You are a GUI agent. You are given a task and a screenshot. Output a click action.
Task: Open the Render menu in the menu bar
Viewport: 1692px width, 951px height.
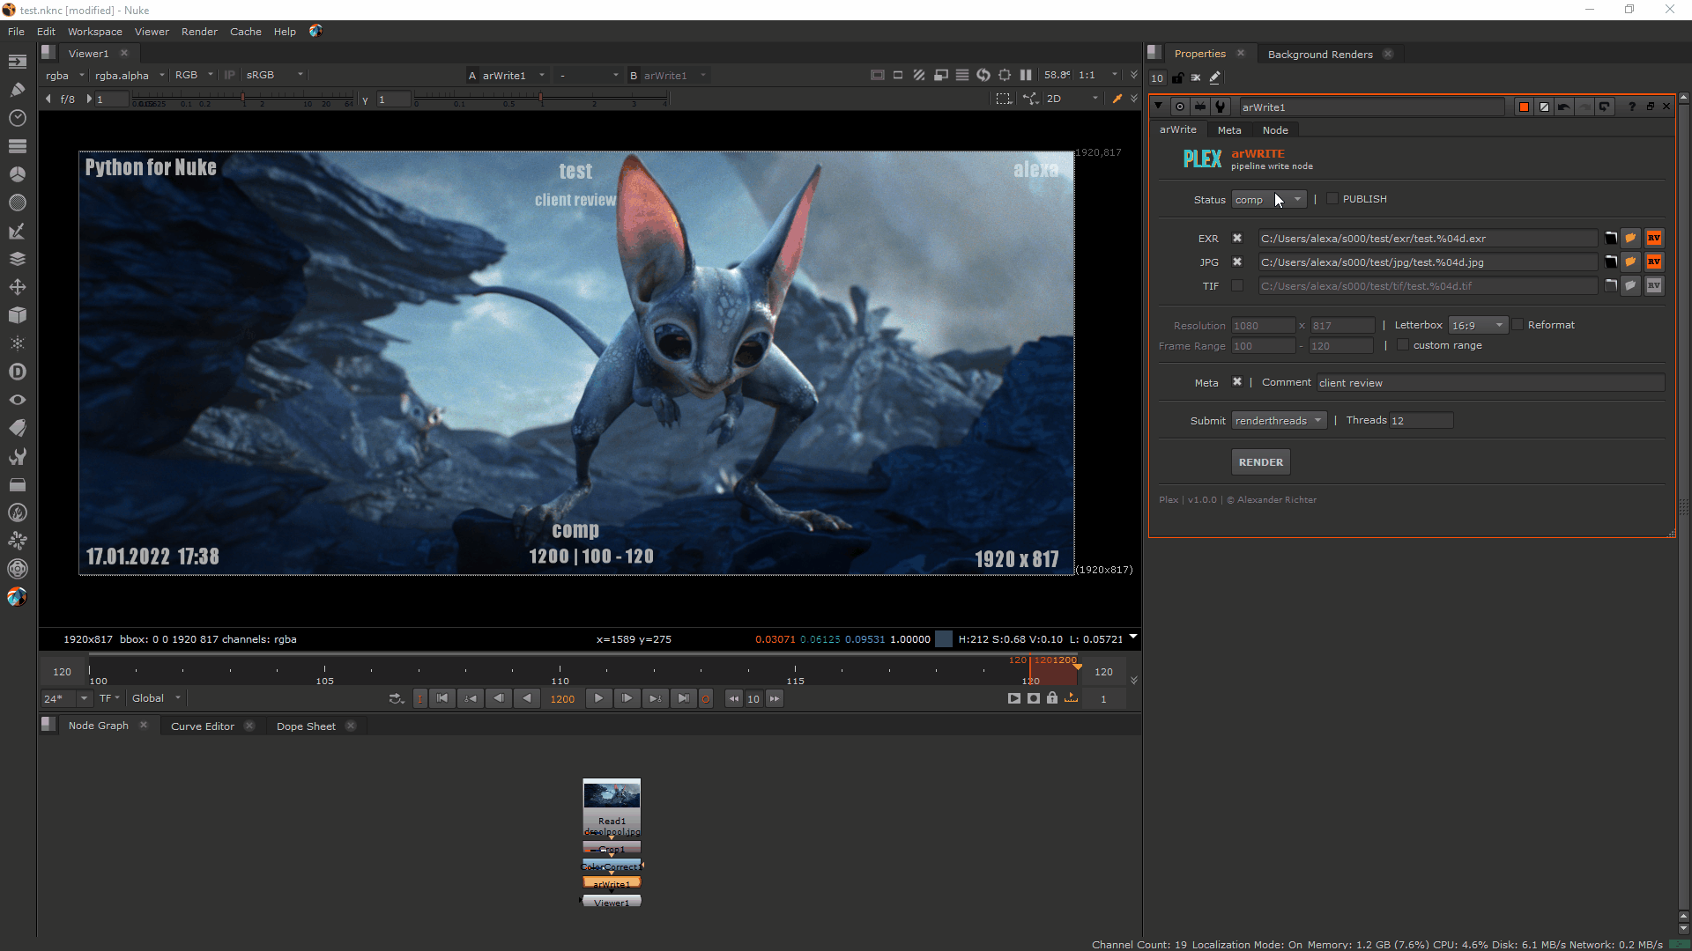click(x=199, y=32)
